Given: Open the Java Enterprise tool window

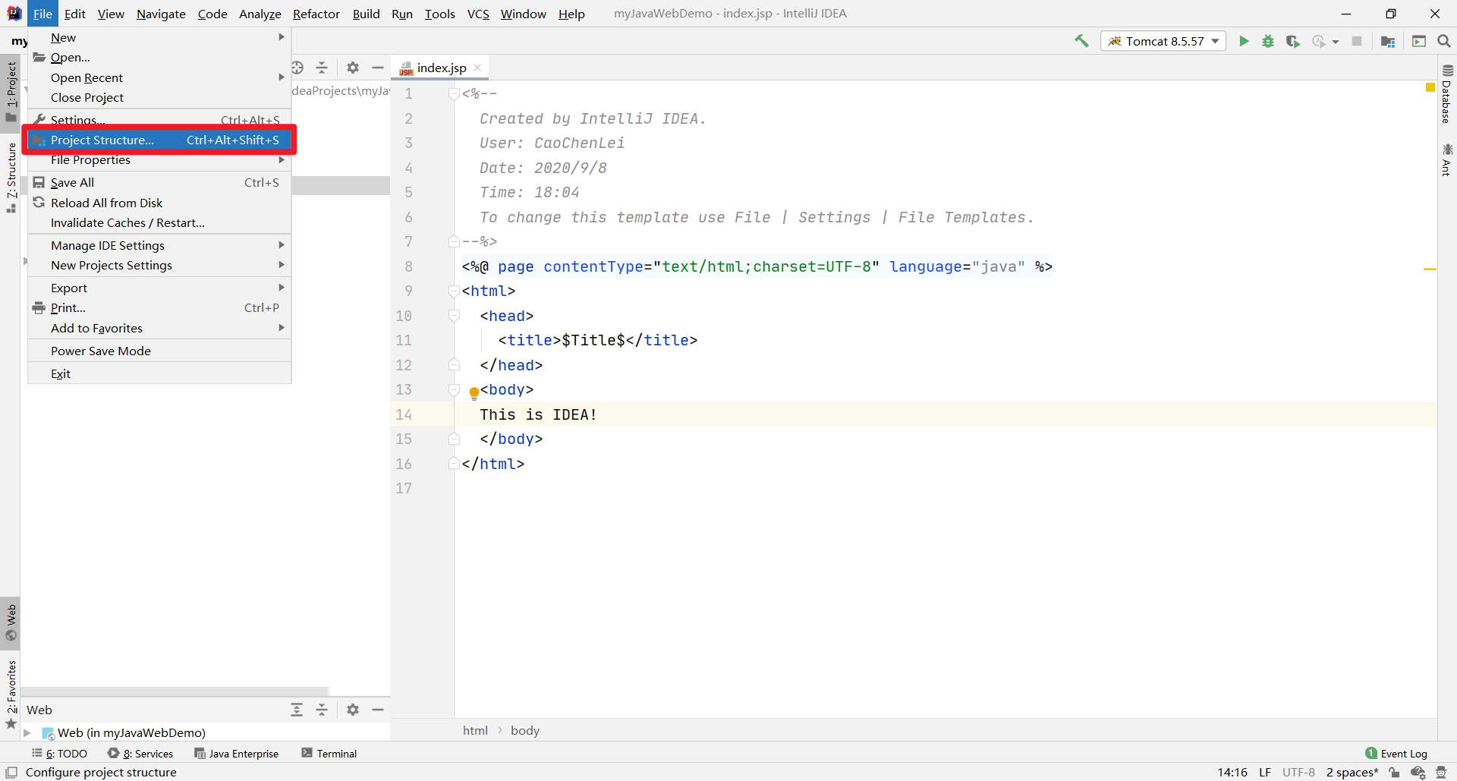Looking at the screenshot, I should [x=236, y=754].
